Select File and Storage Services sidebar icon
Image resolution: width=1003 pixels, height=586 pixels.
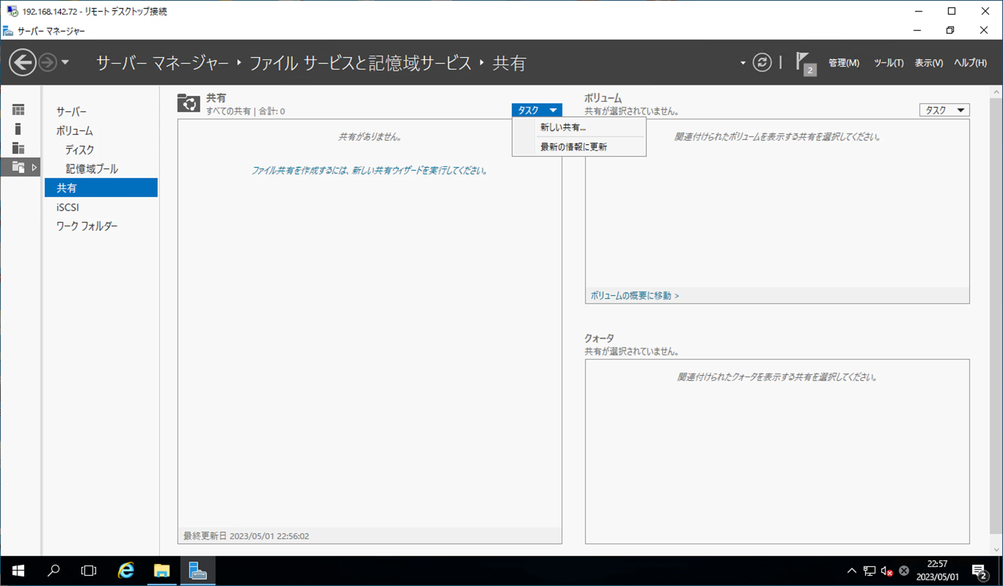pos(18,167)
